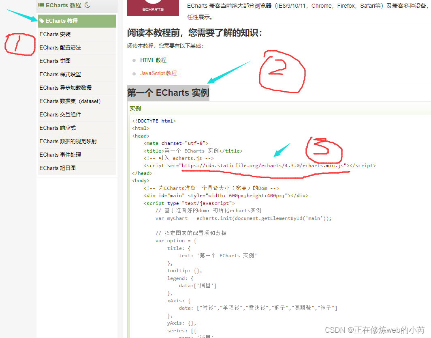Go to ECharts 响应式 page
The height and width of the screenshot is (338, 431).
click(x=77, y=128)
